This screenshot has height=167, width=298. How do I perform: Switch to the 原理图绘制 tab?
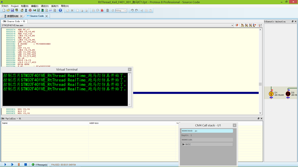(x=12, y=16)
